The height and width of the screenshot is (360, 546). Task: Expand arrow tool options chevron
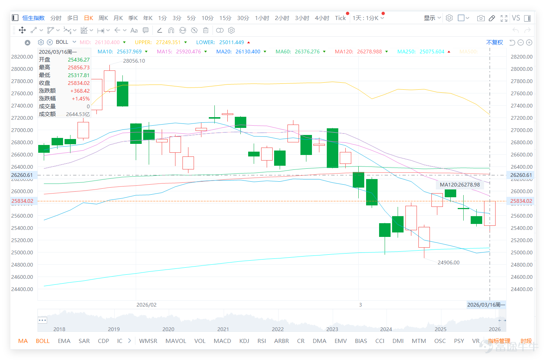pos(125,30)
